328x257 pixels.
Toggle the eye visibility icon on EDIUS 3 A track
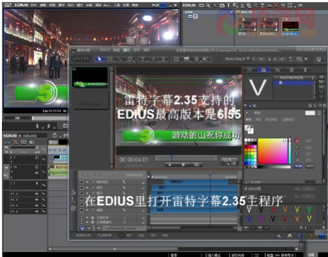pyautogui.click(x=37, y=206)
